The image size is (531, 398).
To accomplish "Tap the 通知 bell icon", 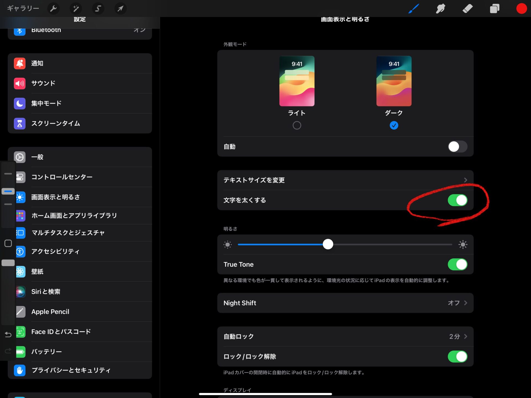I will (x=20, y=63).
